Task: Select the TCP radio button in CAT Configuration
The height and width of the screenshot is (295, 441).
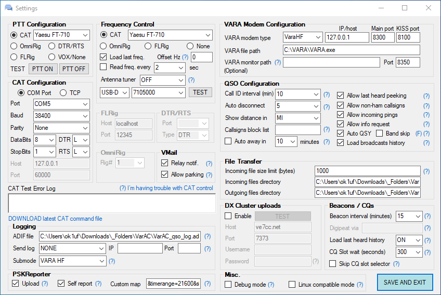Action: click(63, 93)
